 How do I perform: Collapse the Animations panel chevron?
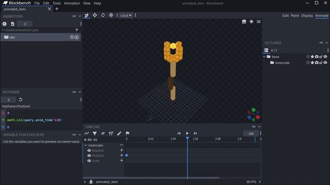(x=79, y=16)
